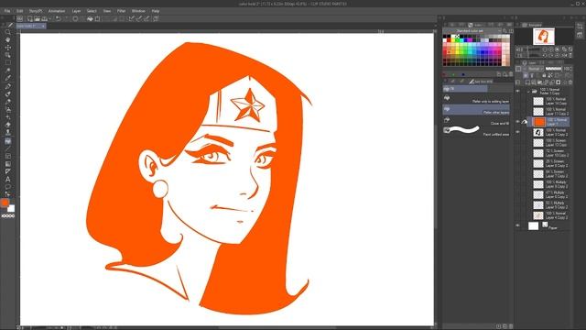Select the Eraser tool
This screenshot has width=586, height=330.
[7, 125]
